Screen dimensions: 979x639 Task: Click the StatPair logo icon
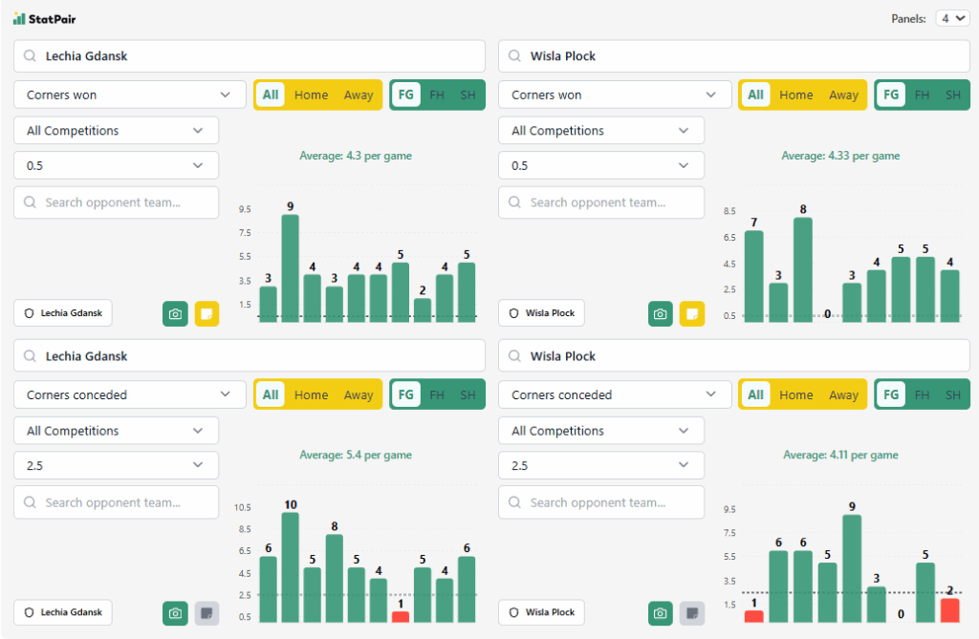point(19,18)
